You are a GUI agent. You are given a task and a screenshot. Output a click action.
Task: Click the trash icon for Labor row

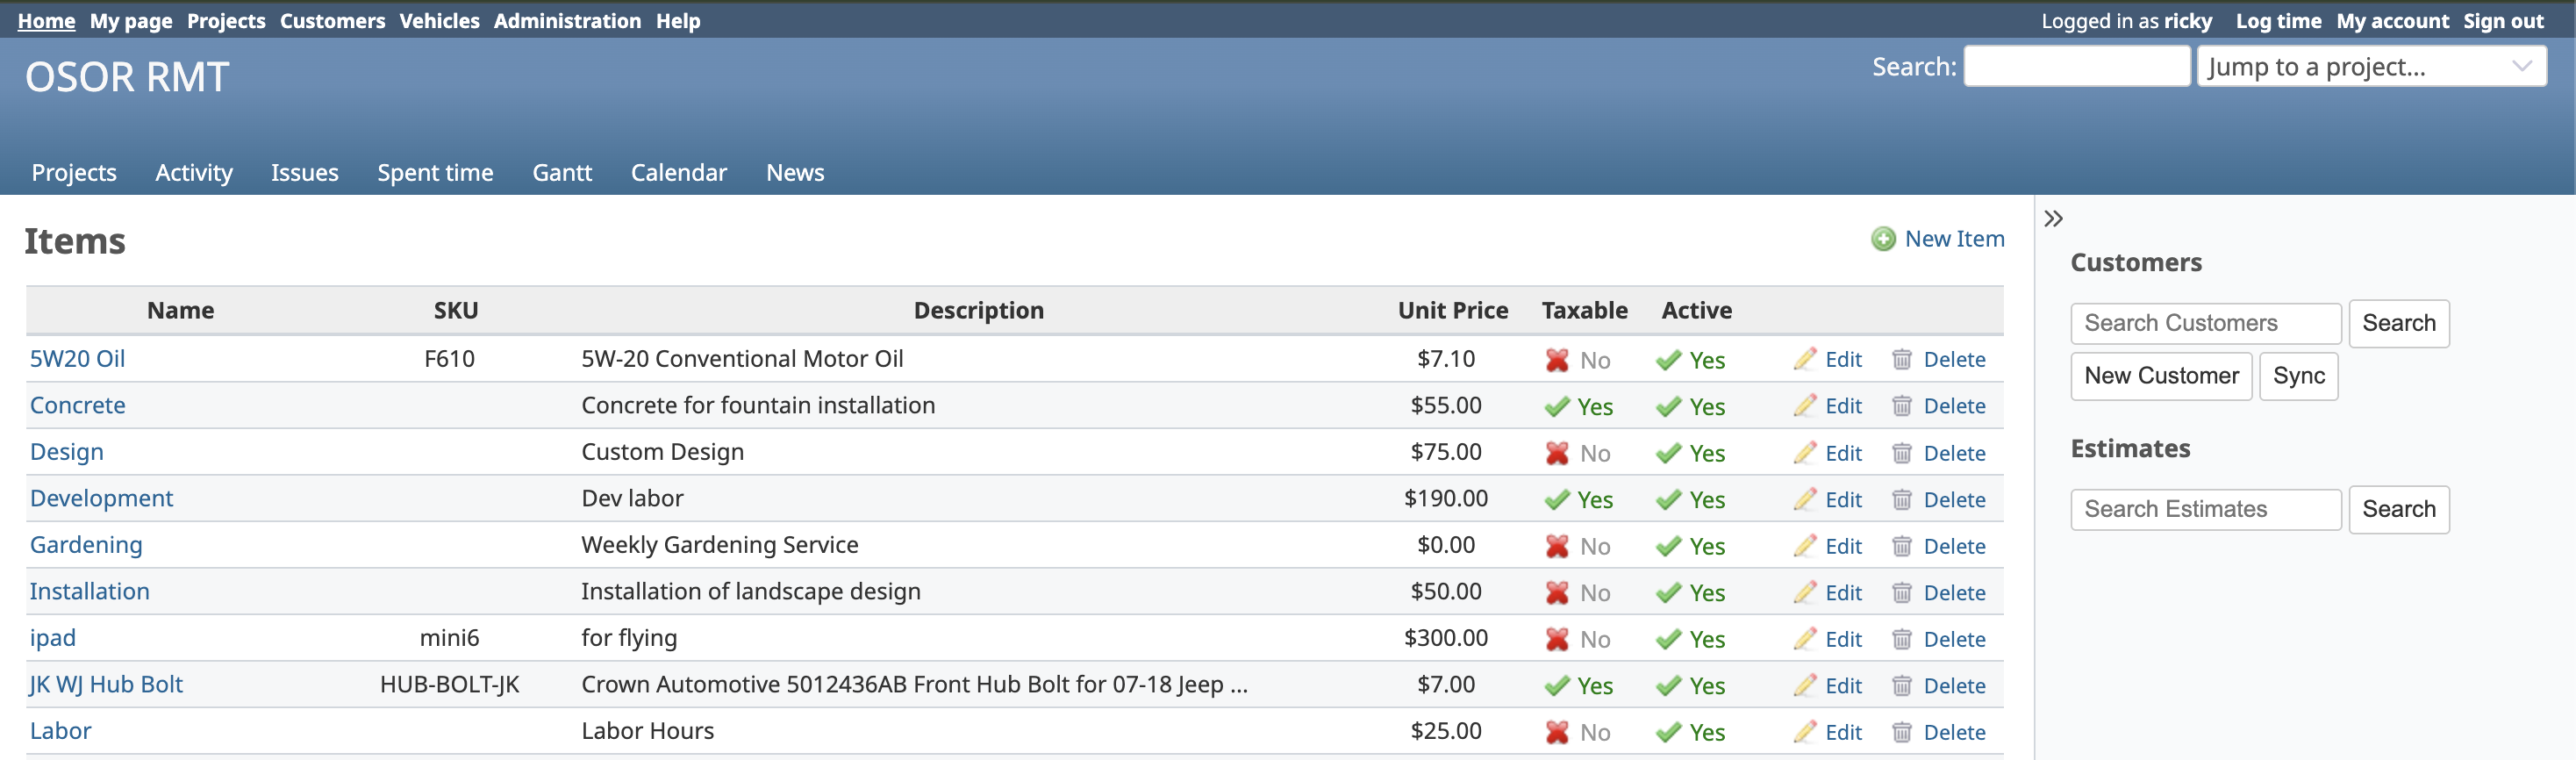tap(1901, 732)
